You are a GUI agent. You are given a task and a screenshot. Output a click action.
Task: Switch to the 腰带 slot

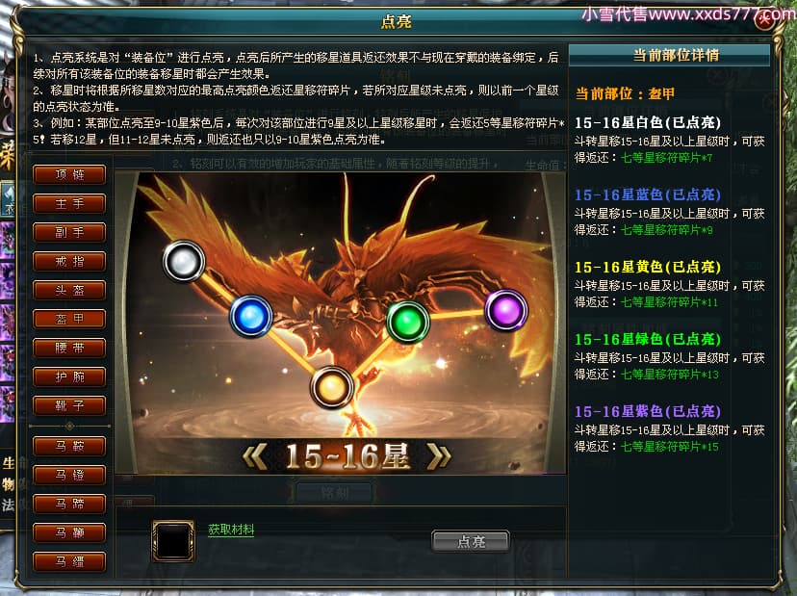tap(69, 348)
